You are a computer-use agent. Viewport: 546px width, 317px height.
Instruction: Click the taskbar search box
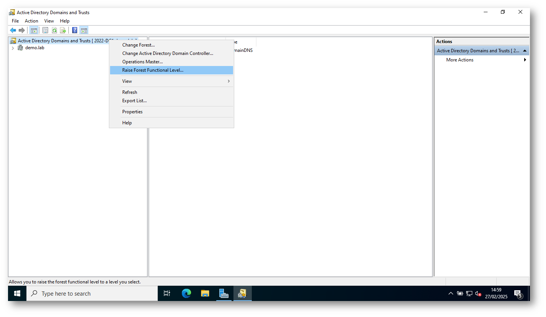[92, 293]
